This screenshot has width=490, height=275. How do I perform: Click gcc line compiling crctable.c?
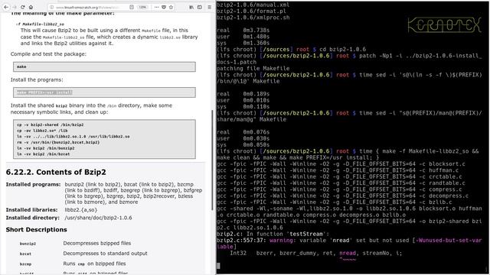point(339,176)
